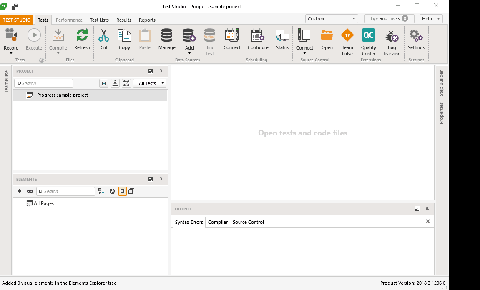Refresh the project files
The width and height of the screenshot is (480, 290).
[x=82, y=35]
